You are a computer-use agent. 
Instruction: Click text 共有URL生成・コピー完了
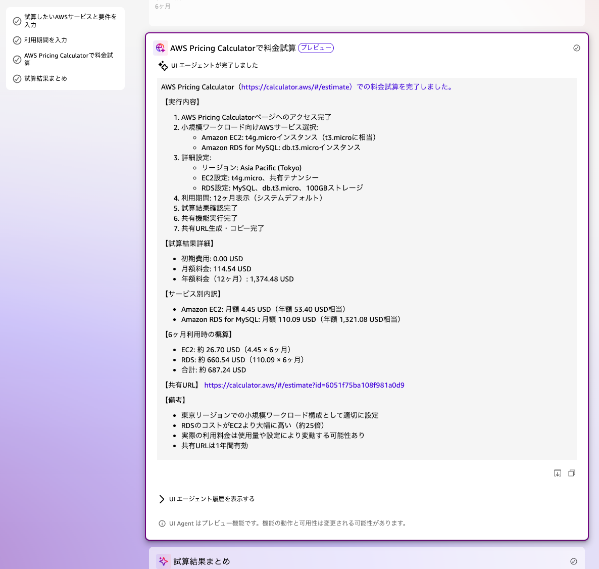click(223, 228)
